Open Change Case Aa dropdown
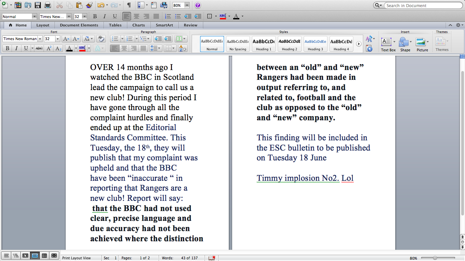 click(88, 39)
